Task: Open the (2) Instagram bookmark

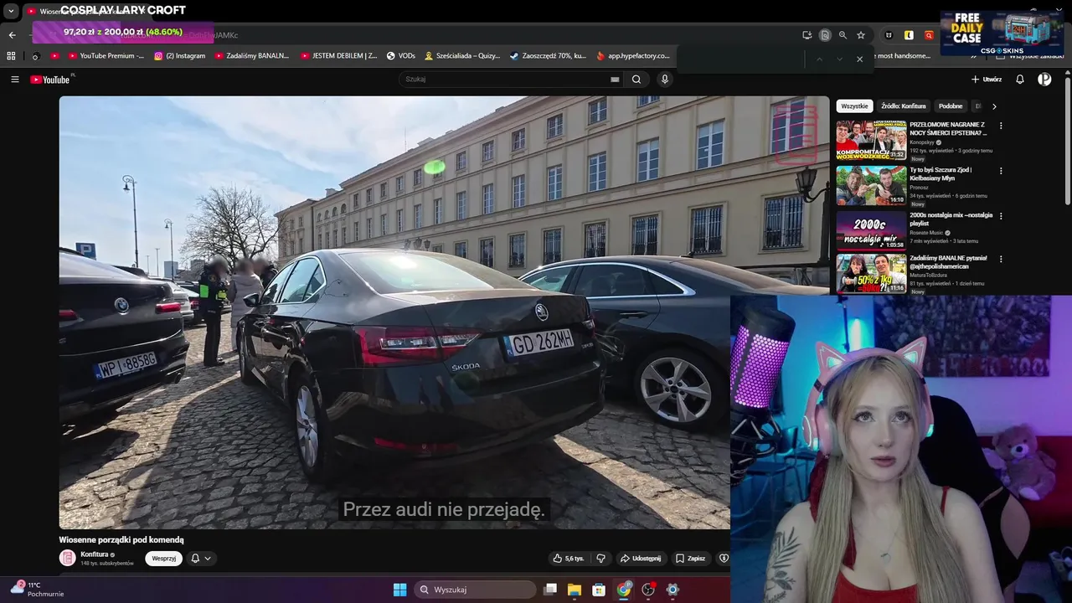Action: point(180,56)
